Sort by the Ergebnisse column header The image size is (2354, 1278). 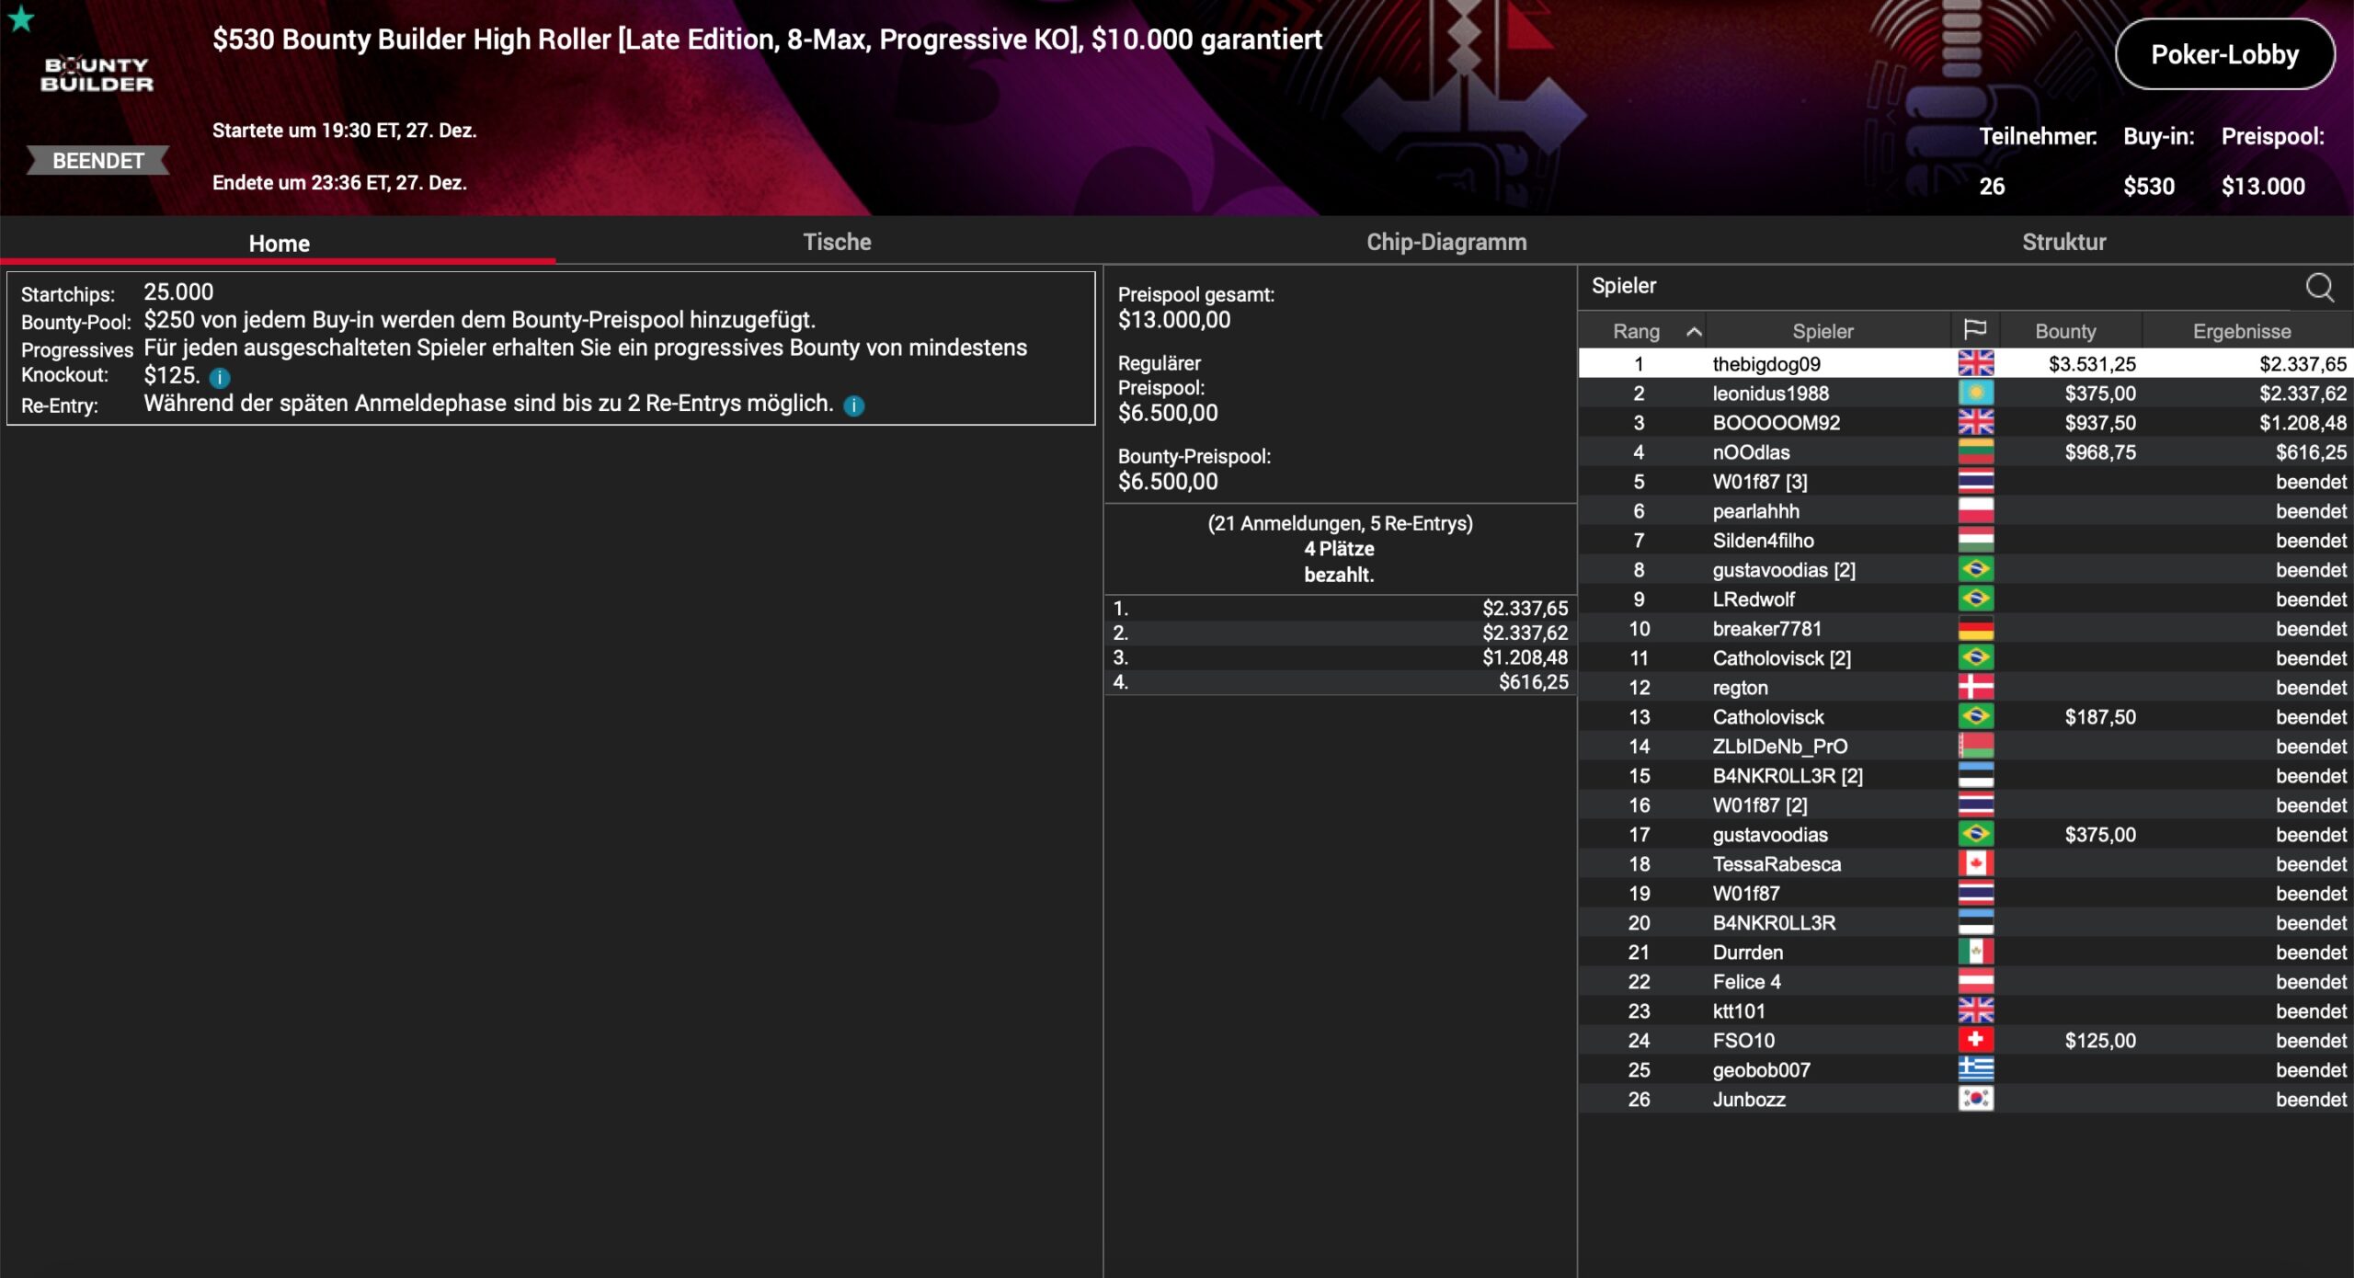click(2241, 331)
